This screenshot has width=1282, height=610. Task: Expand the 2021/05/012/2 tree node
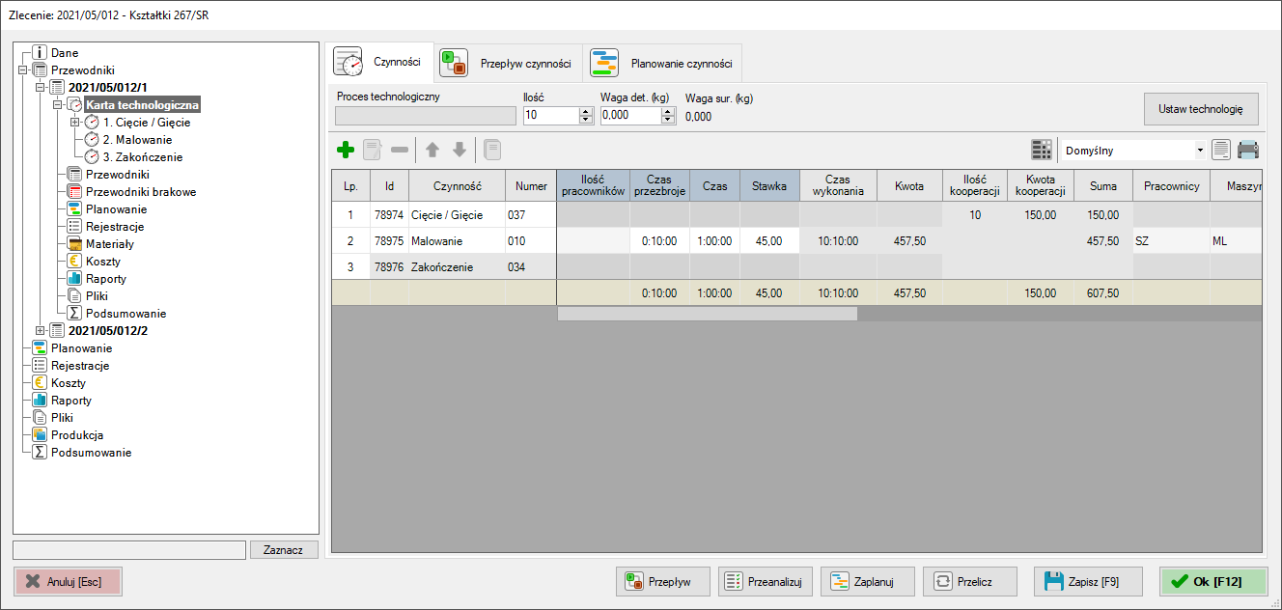click(x=40, y=331)
